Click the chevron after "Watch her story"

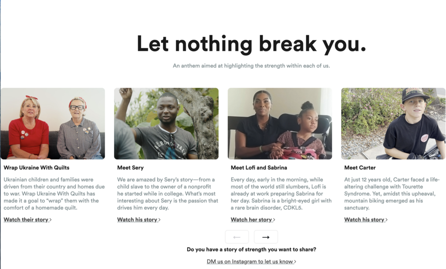point(274,220)
